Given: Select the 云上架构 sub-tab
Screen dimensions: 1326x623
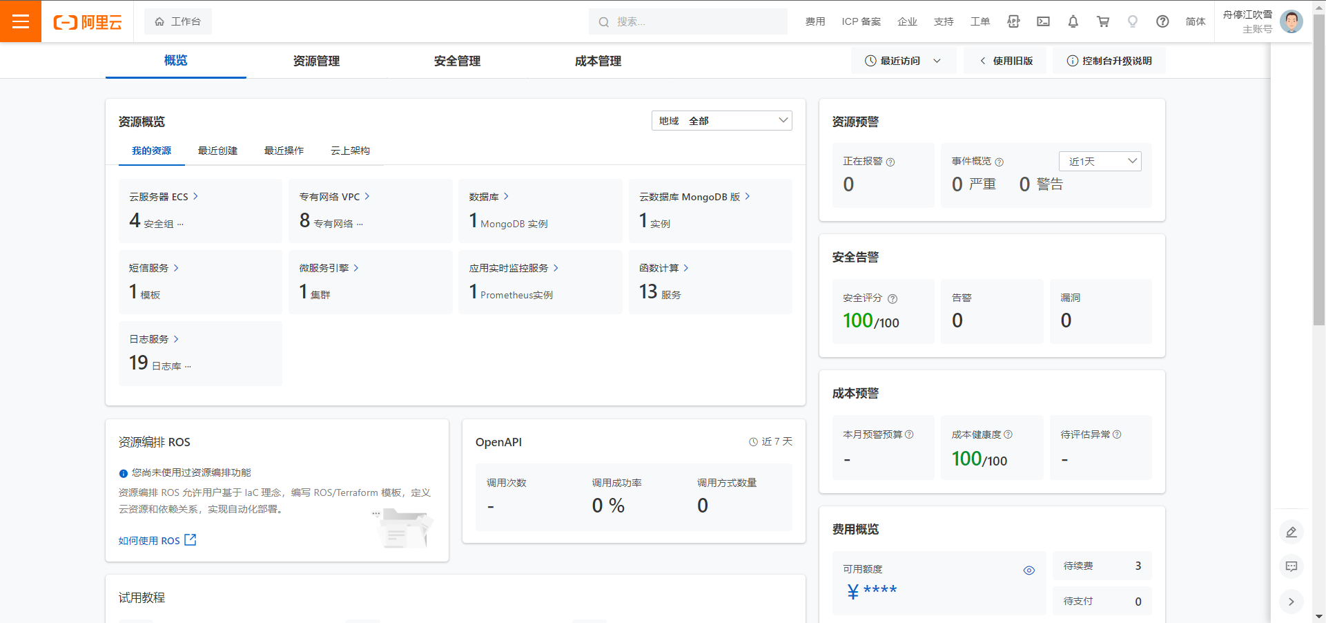Looking at the screenshot, I should pyautogui.click(x=351, y=151).
